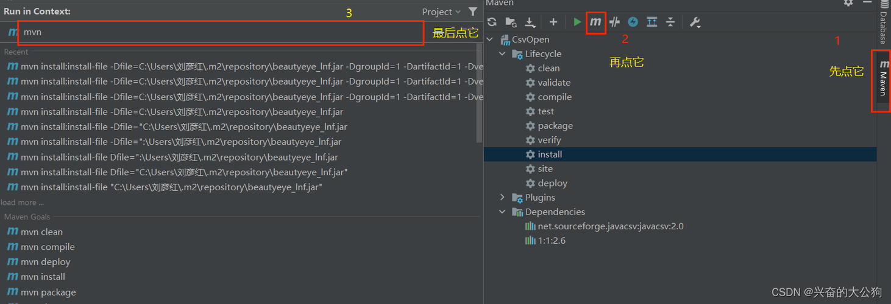Select the compile lifecycle phase
Image resolution: width=891 pixels, height=304 pixels.
pyautogui.click(x=555, y=97)
